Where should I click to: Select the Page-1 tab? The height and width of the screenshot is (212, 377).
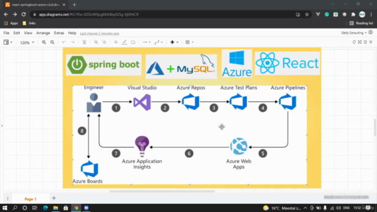[x=30, y=199]
